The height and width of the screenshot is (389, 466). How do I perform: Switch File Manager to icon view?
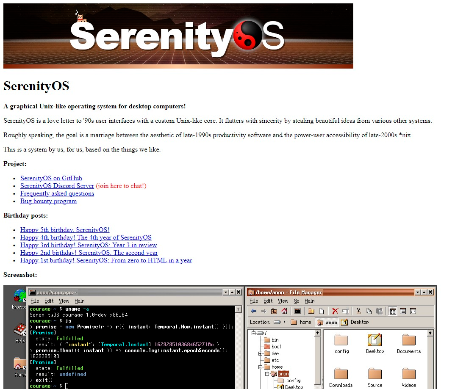pyautogui.click(x=393, y=311)
